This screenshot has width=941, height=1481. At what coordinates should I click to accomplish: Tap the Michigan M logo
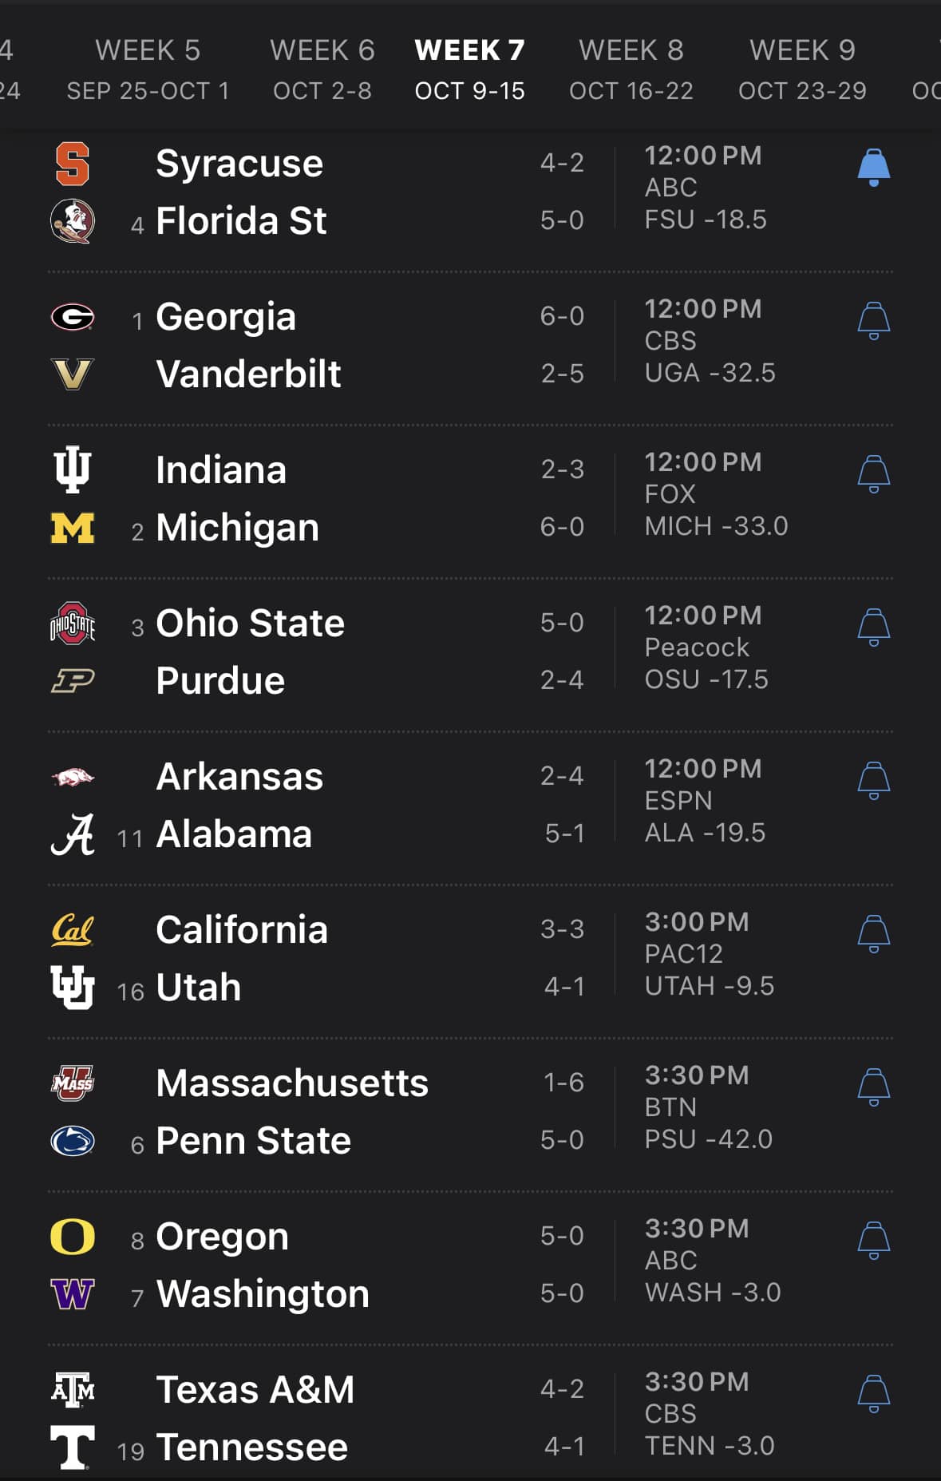(72, 528)
